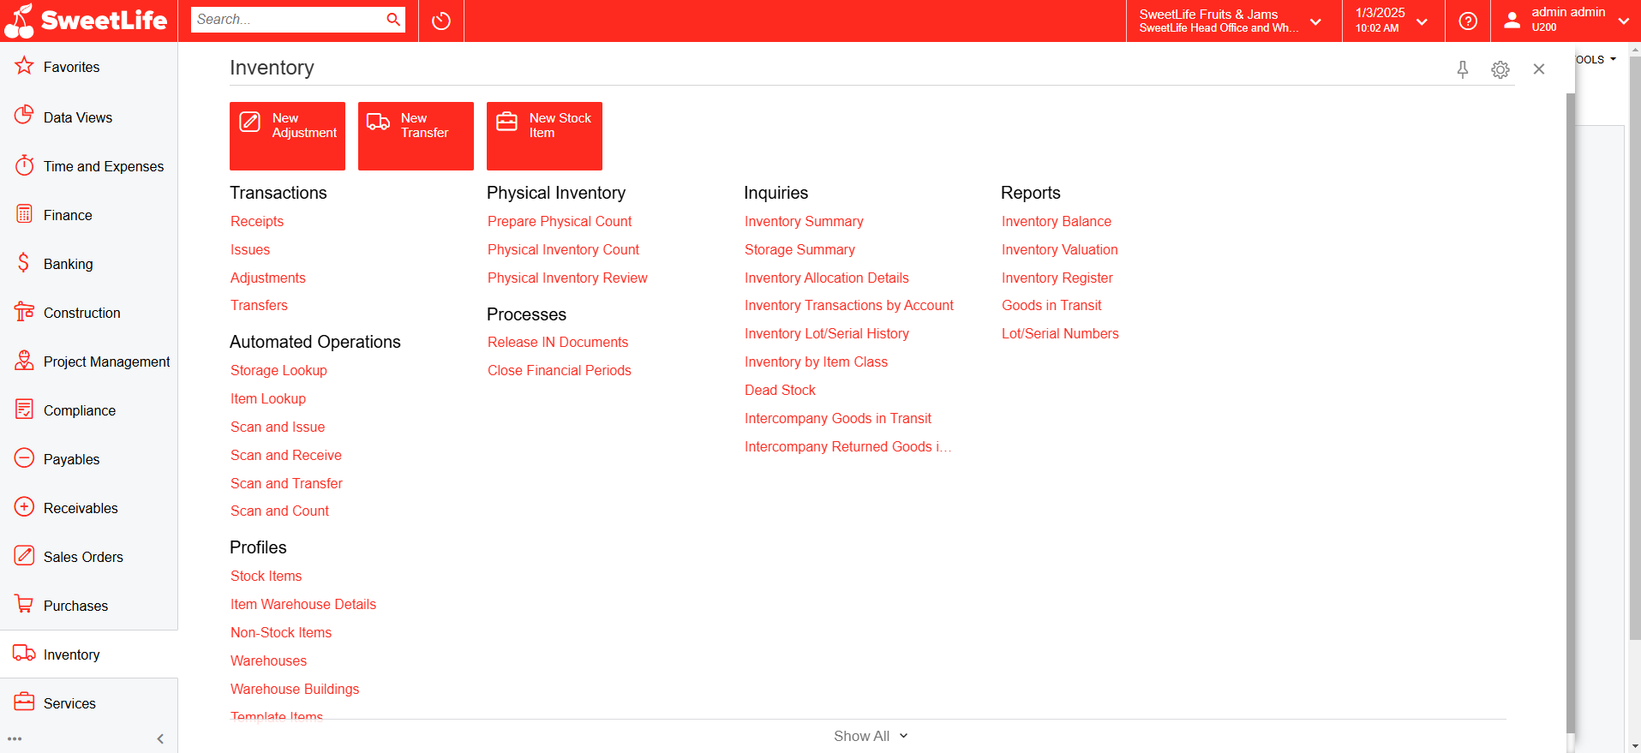The height and width of the screenshot is (753, 1641).
Task: Open Favorites in the sidebar
Action: point(71,67)
